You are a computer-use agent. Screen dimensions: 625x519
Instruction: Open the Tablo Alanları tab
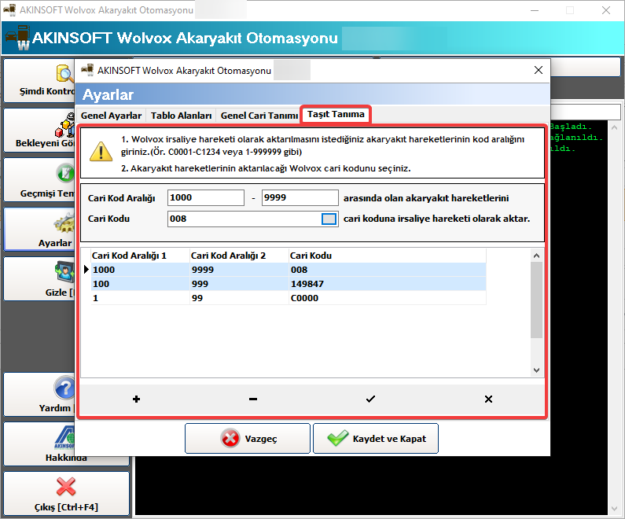pyautogui.click(x=181, y=116)
